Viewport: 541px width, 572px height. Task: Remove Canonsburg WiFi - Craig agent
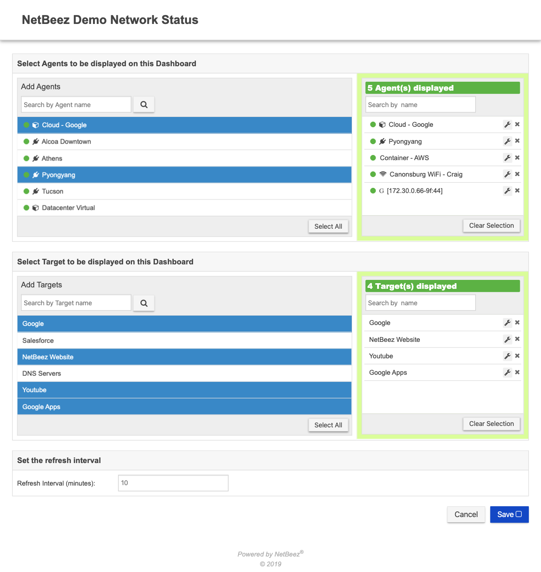[517, 174]
